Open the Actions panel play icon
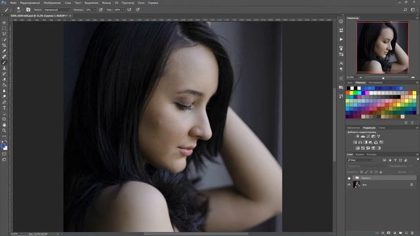This screenshot has height=236, width=420. tap(341, 39)
